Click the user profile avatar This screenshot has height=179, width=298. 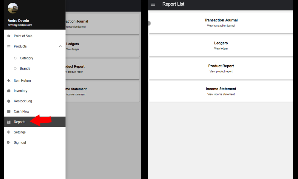point(13,8)
